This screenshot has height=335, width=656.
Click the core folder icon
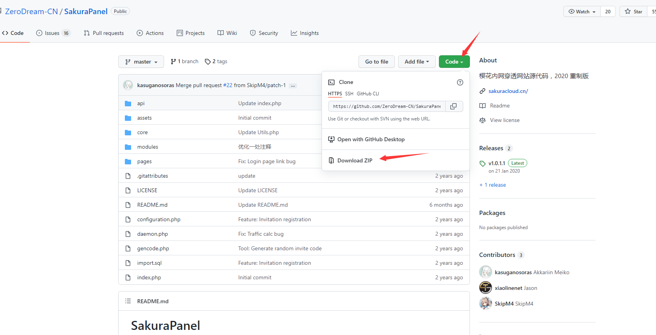tap(128, 133)
